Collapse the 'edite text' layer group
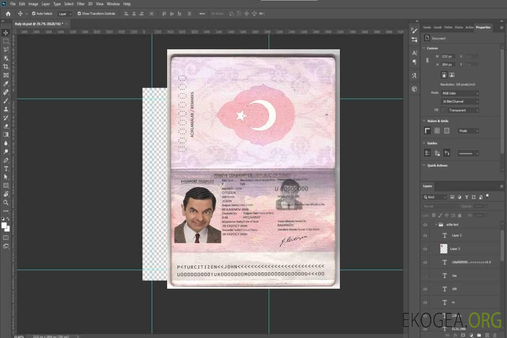The image size is (507, 338). click(x=436, y=224)
